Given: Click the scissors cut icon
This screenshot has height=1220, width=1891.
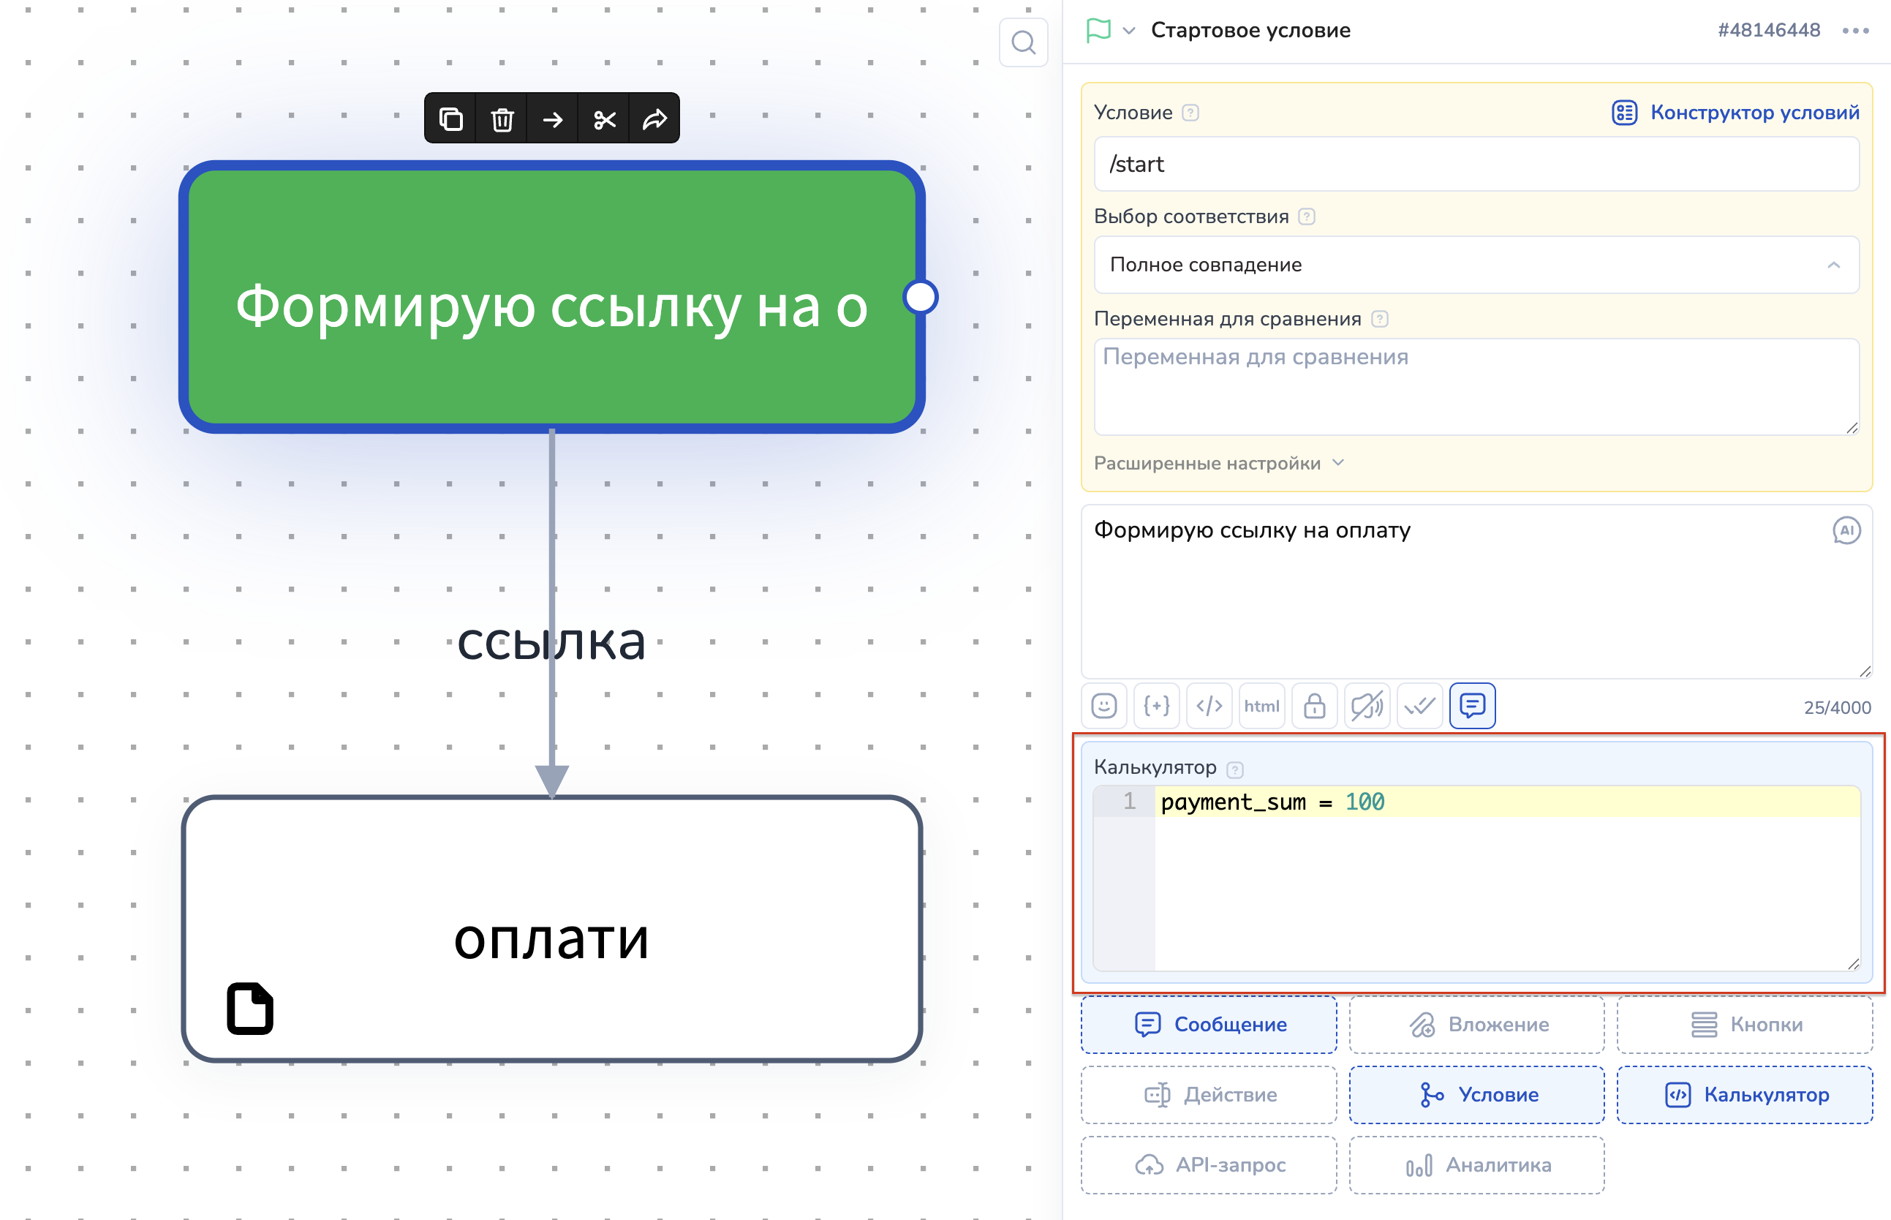Looking at the screenshot, I should click(604, 120).
